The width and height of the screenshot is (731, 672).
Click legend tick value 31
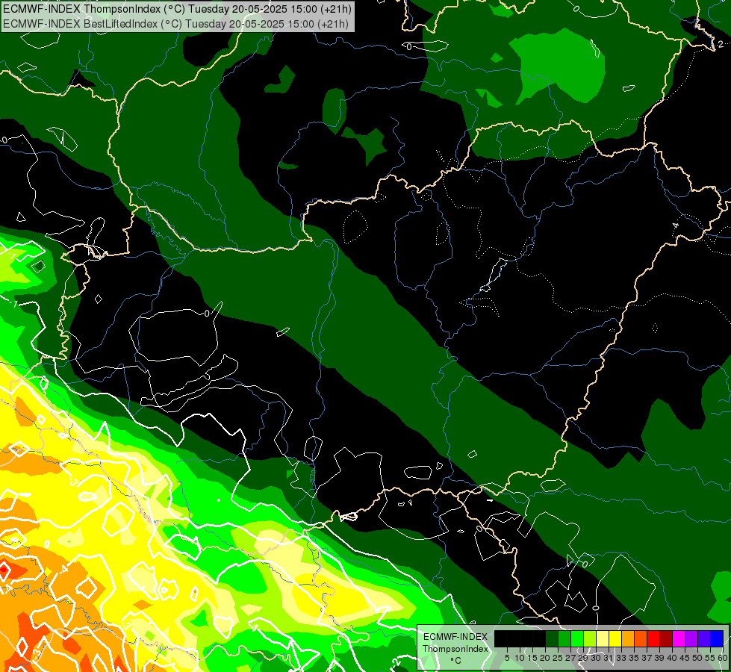coord(609,658)
